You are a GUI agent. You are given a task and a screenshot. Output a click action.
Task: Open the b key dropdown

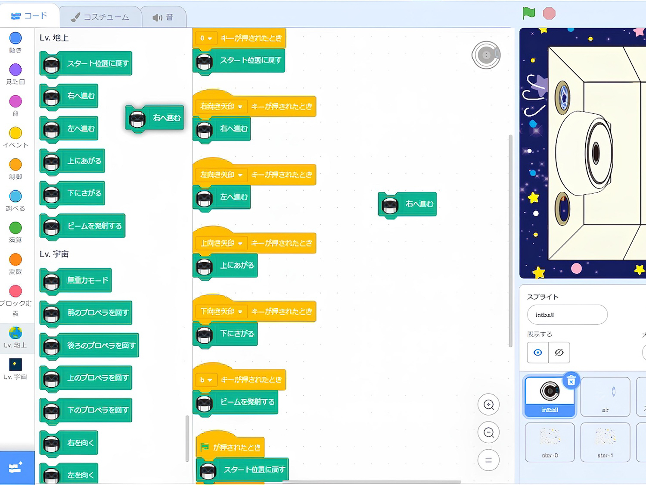pyautogui.click(x=206, y=380)
